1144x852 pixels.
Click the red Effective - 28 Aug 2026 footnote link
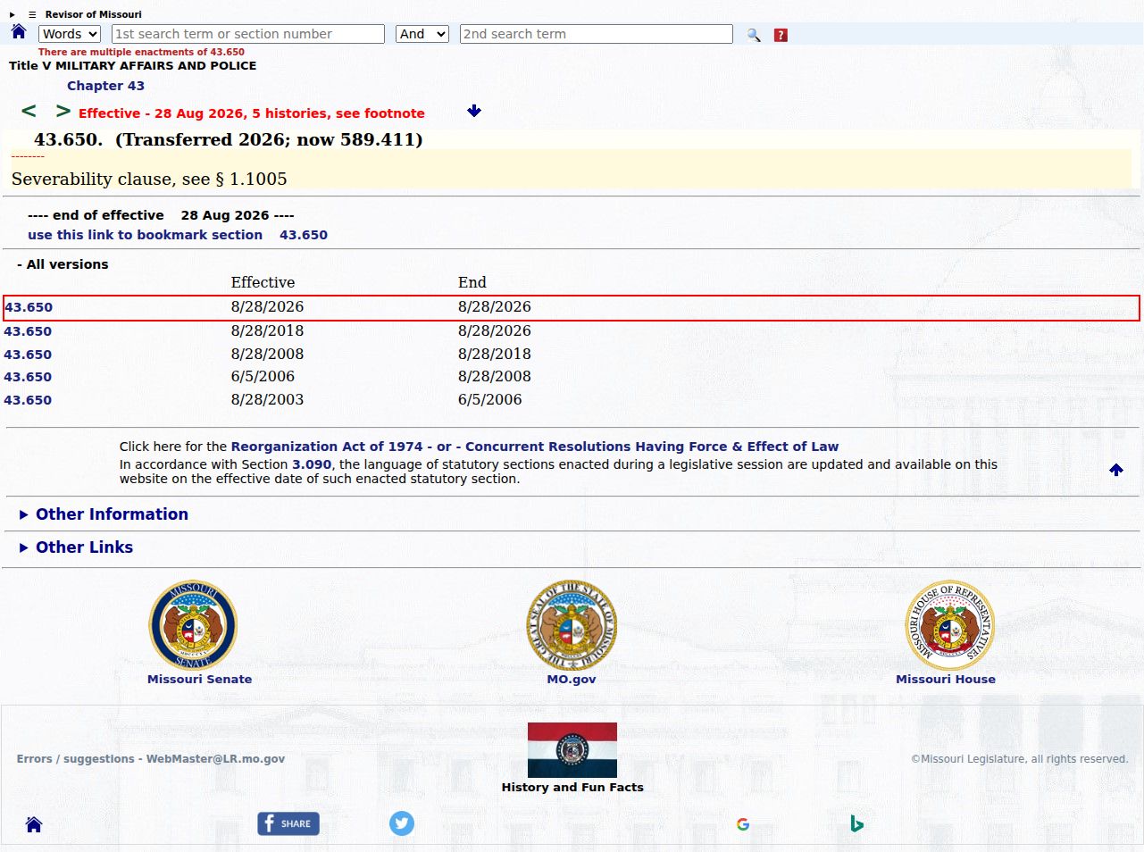252,113
